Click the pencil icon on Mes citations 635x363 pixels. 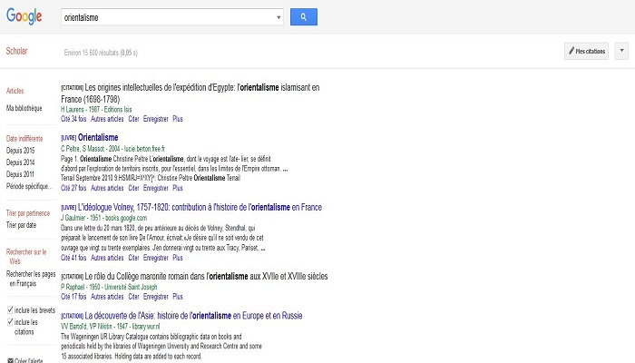(570, 52)
